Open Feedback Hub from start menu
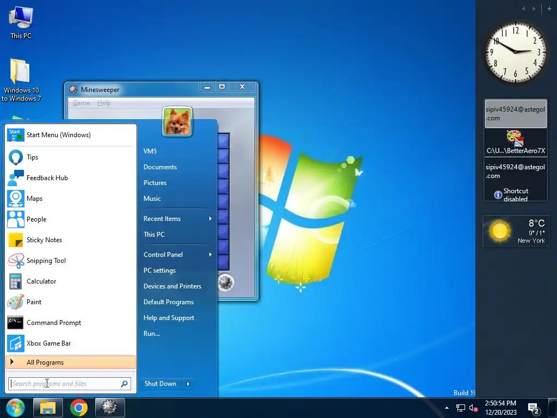557x418 pixels. [71, 178]
